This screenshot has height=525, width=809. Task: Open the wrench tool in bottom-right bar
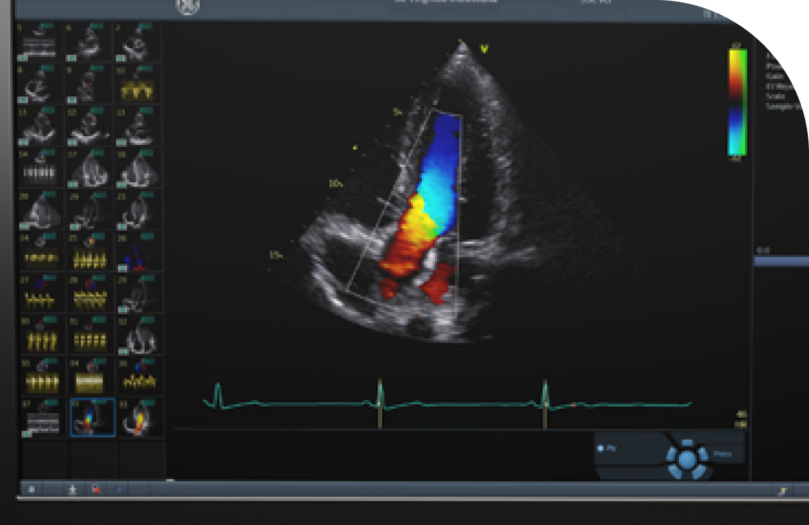782,491
